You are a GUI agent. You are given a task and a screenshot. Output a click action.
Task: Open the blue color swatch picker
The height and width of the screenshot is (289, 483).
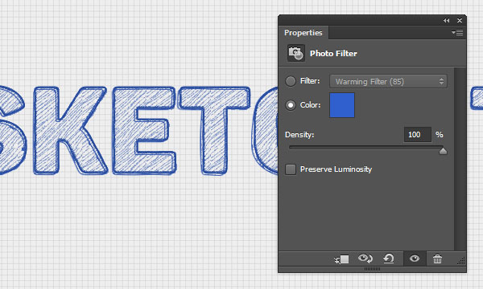342,105
